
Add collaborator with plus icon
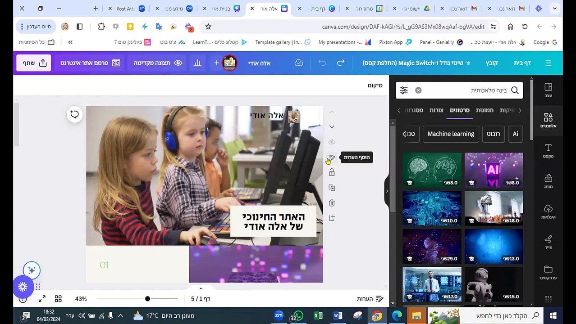point(216,63)
